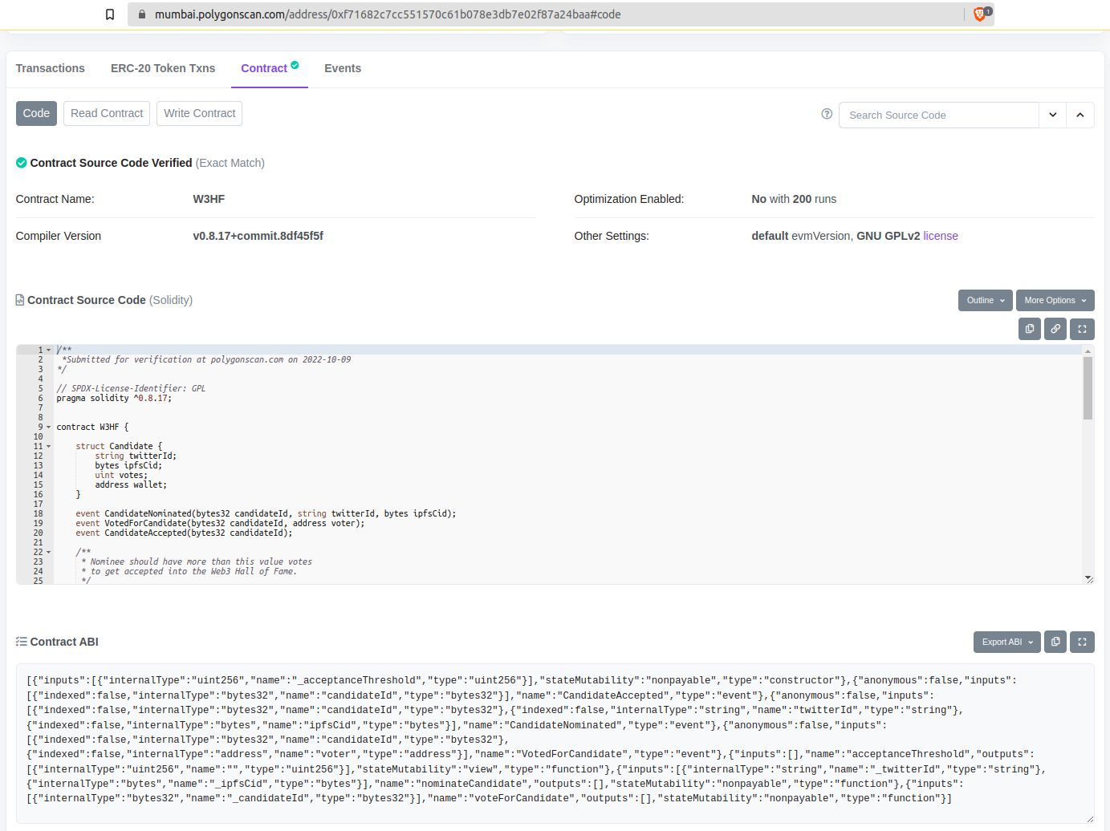This screenshot has height=831, width=1110.
Task: Click the 'contract W3HF {' code line
Action: (92, 427)
